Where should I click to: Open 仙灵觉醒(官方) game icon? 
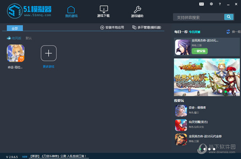[181, 125]
